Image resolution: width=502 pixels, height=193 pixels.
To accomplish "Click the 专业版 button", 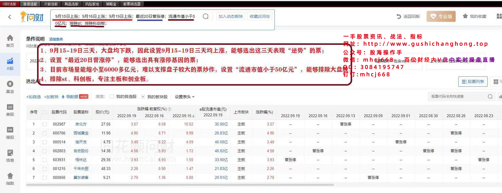I will tap(441, 16).
